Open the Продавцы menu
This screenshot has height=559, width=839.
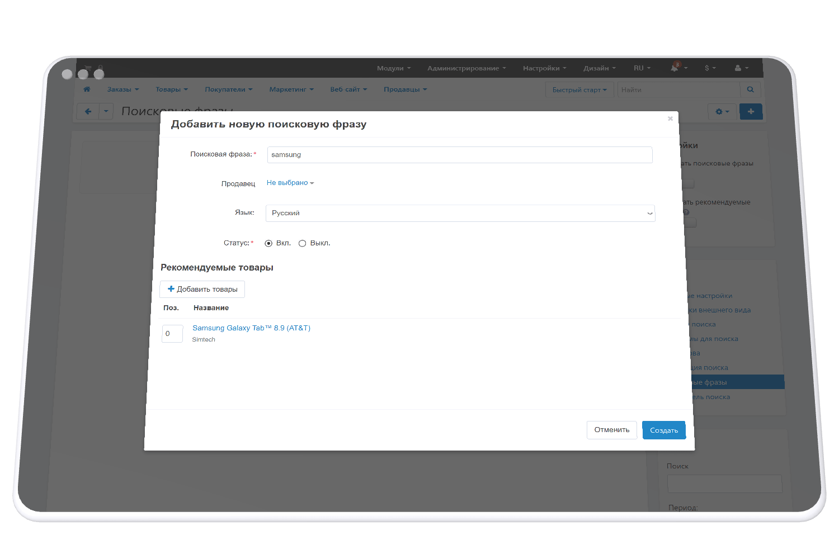tap(406, 89)
